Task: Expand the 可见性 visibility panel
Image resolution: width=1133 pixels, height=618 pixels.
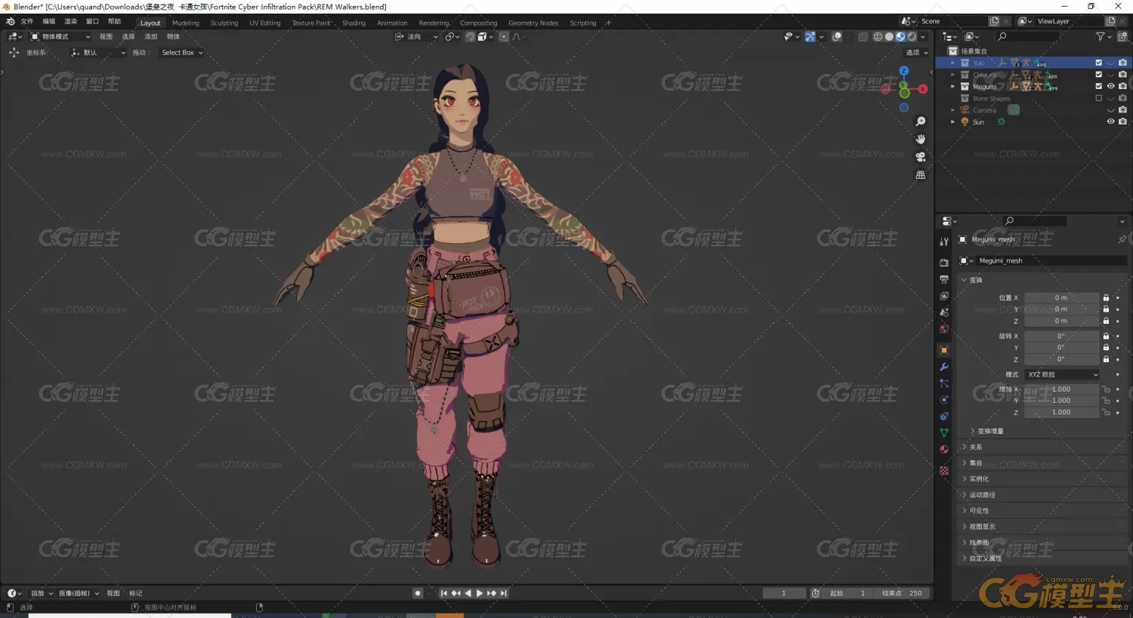Action: coord(1042,511)
